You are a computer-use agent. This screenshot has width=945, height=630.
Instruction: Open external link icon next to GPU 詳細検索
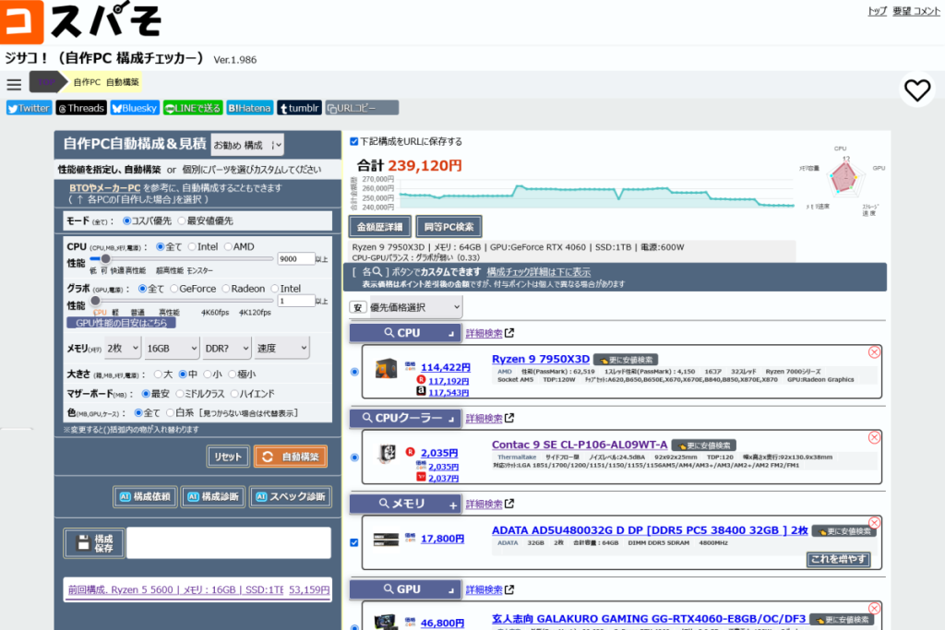coord(509,589)
